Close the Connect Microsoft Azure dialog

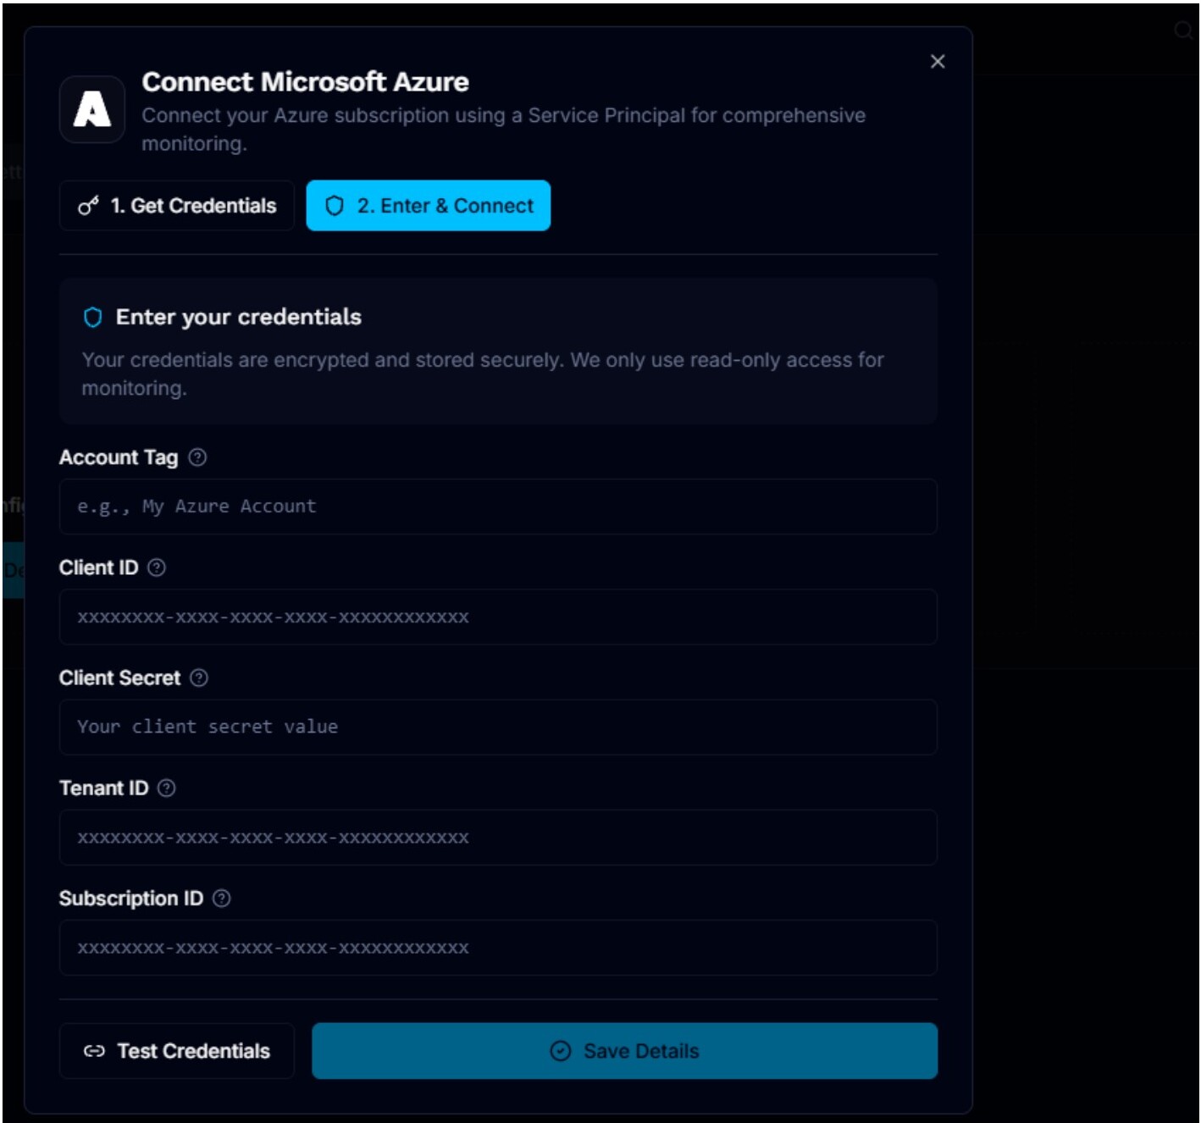[x=938, y=62]
